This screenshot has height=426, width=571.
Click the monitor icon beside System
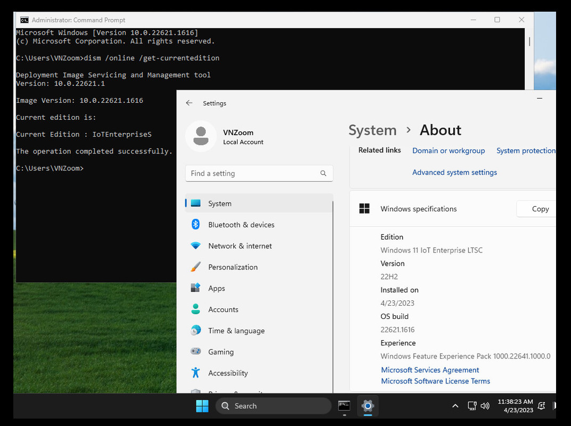(x=195, y=203)
